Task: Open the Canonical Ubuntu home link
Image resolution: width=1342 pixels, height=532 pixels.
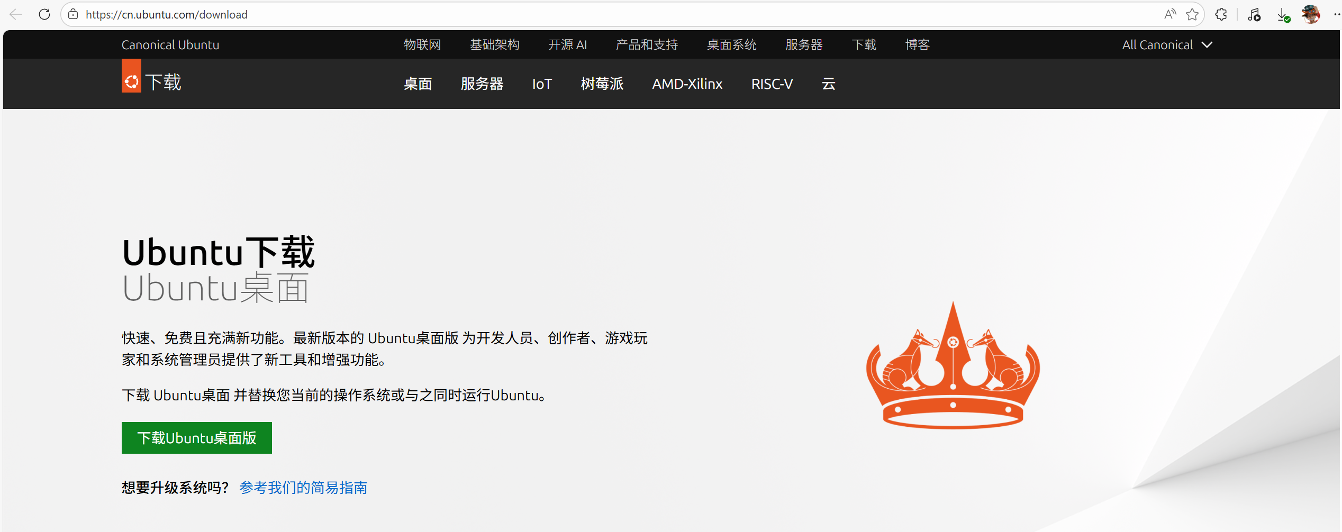Action: (x=170, y=45)
